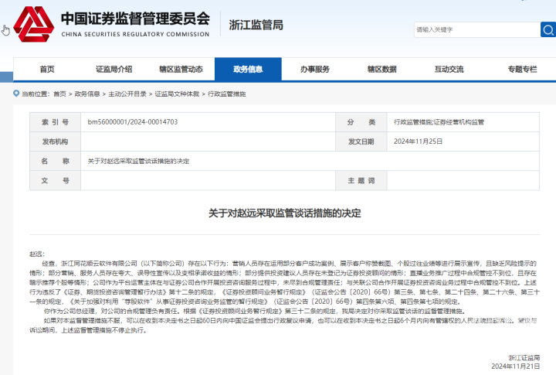Open the 辖区数据 navigation tab
The height and width of the screenshot is (375, 556).
[381, 70]
